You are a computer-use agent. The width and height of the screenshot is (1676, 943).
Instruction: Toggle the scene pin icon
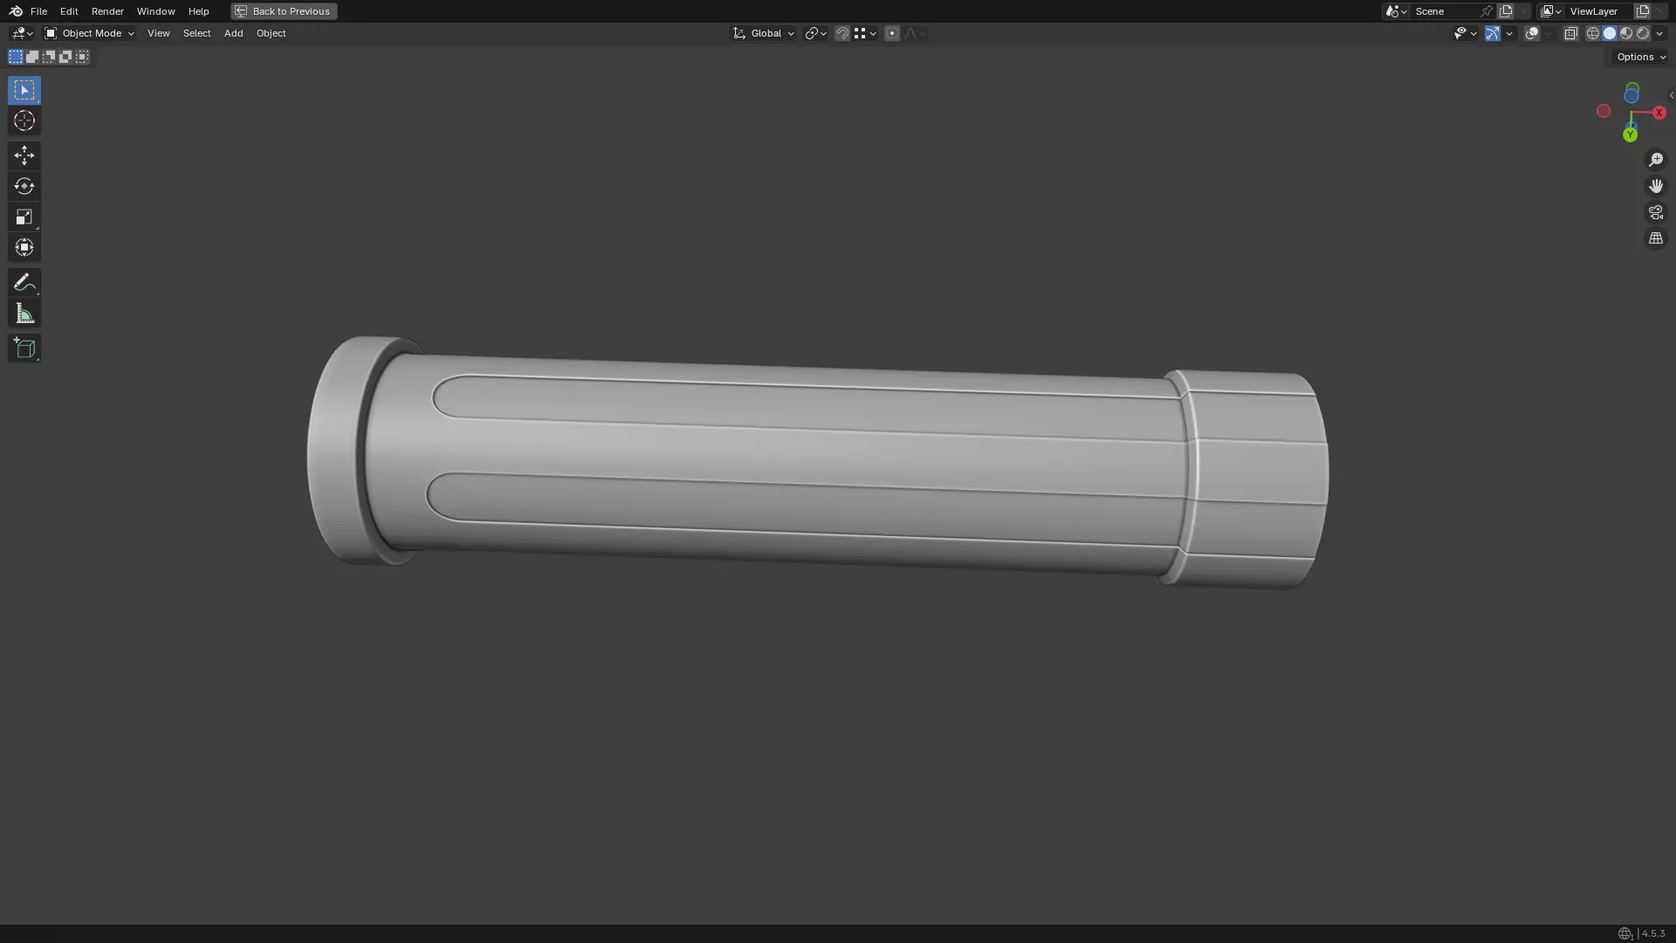coord(1487,11)
